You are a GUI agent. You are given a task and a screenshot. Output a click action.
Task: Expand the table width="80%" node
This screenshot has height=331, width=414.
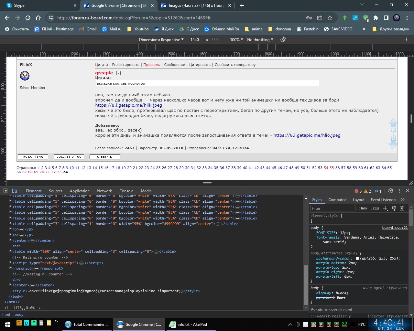click(10, 251)
